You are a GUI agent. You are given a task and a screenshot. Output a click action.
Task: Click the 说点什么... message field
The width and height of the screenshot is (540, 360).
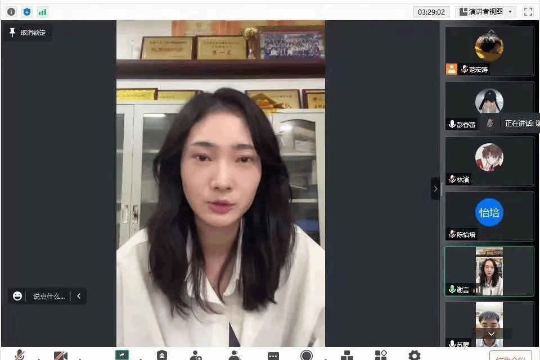(48, 296)
